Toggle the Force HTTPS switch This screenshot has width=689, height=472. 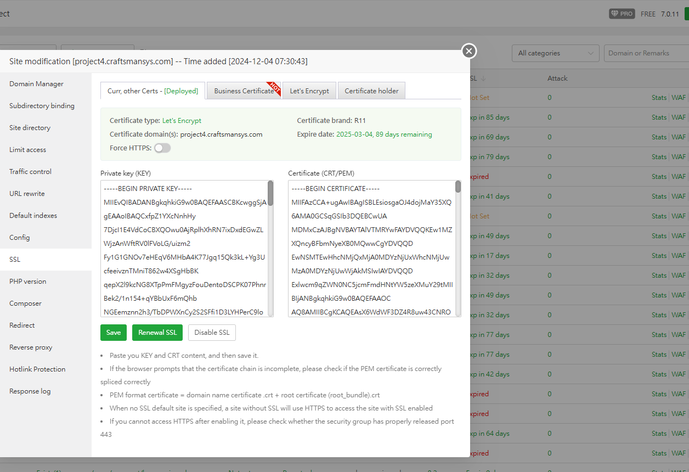(162, 148)
